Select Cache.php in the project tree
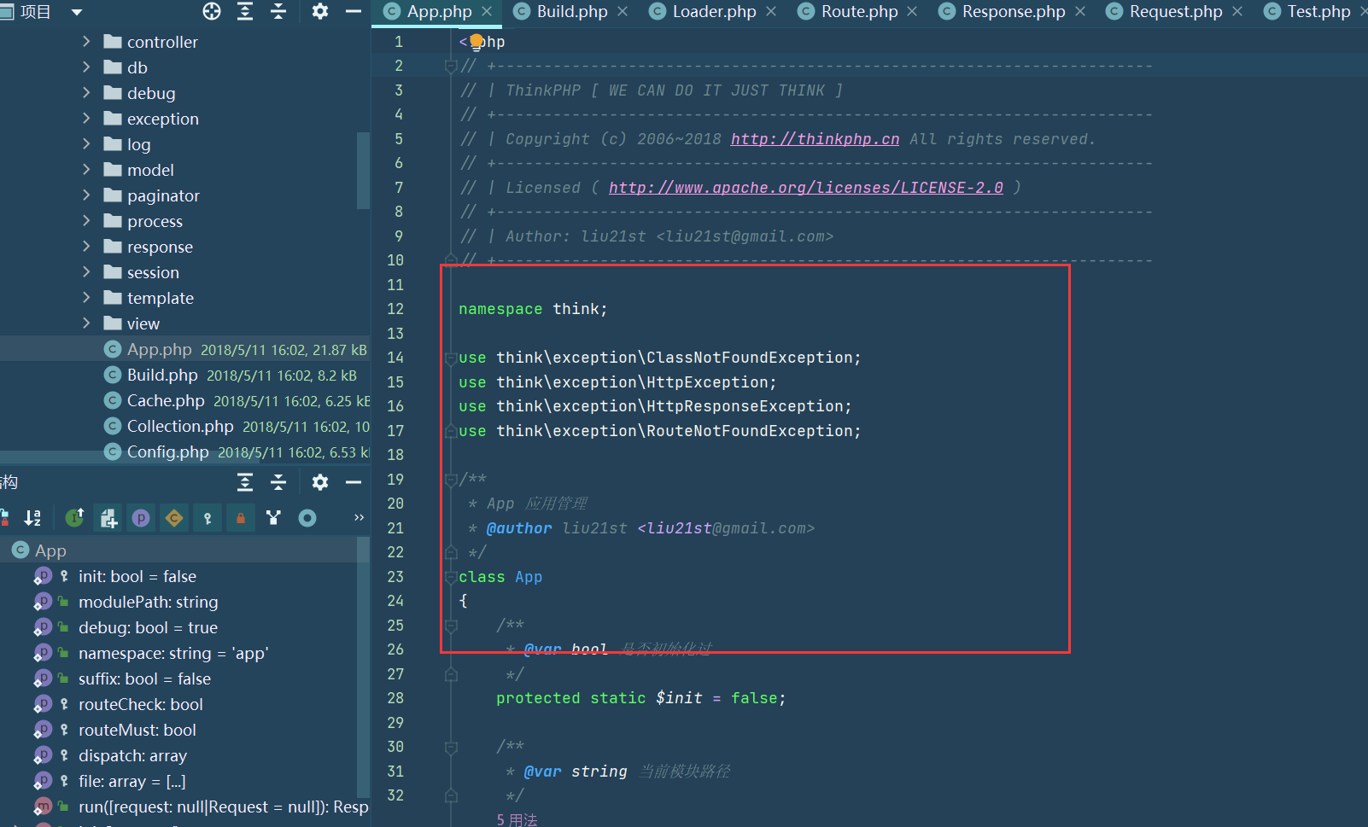Image resolution: width=1368 pixels, height=827 pixels. coord(166,400)
